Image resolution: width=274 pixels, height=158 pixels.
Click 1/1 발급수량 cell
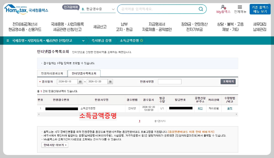tap(162, 108)
